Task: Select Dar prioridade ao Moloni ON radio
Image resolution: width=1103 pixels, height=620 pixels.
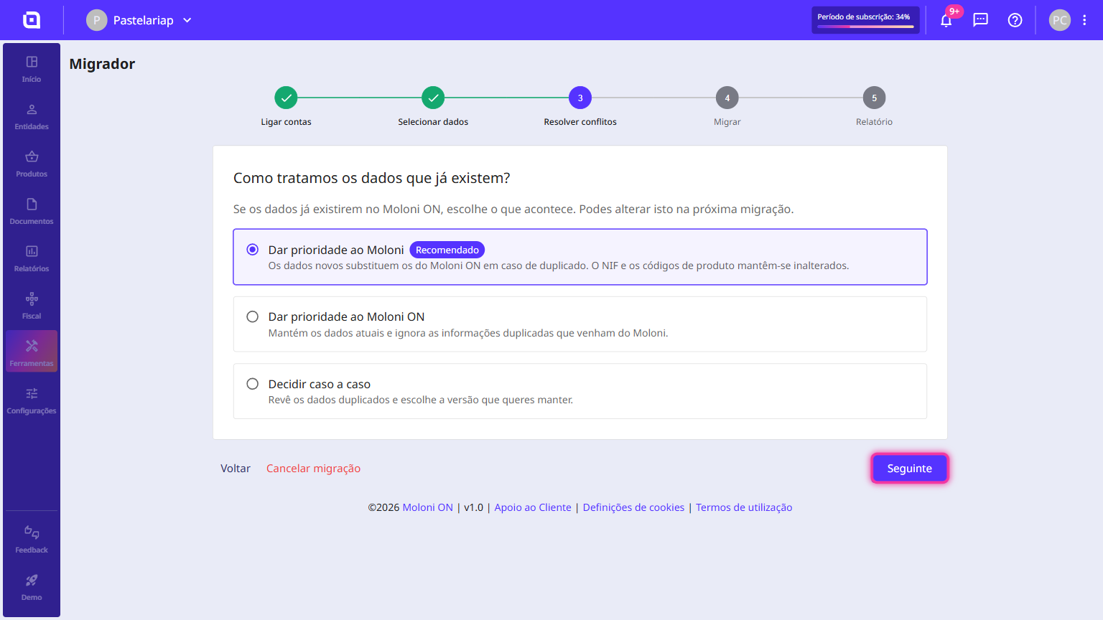Action: click(253, 316)
